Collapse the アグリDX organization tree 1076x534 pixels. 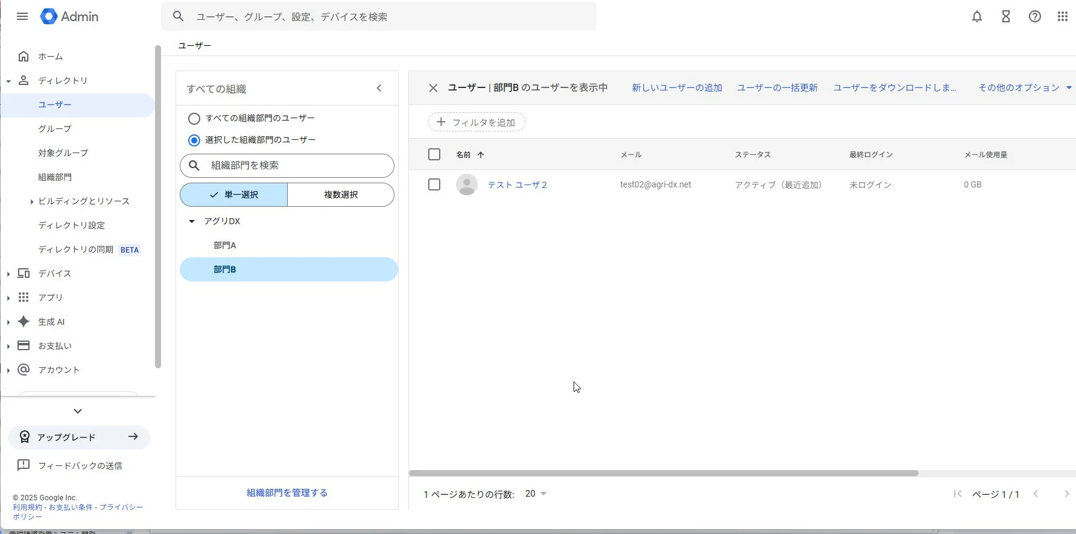192,221
